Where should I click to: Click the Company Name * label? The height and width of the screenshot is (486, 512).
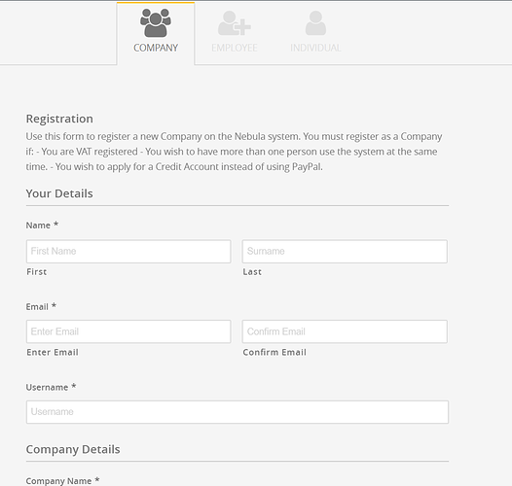click(62, 481)
